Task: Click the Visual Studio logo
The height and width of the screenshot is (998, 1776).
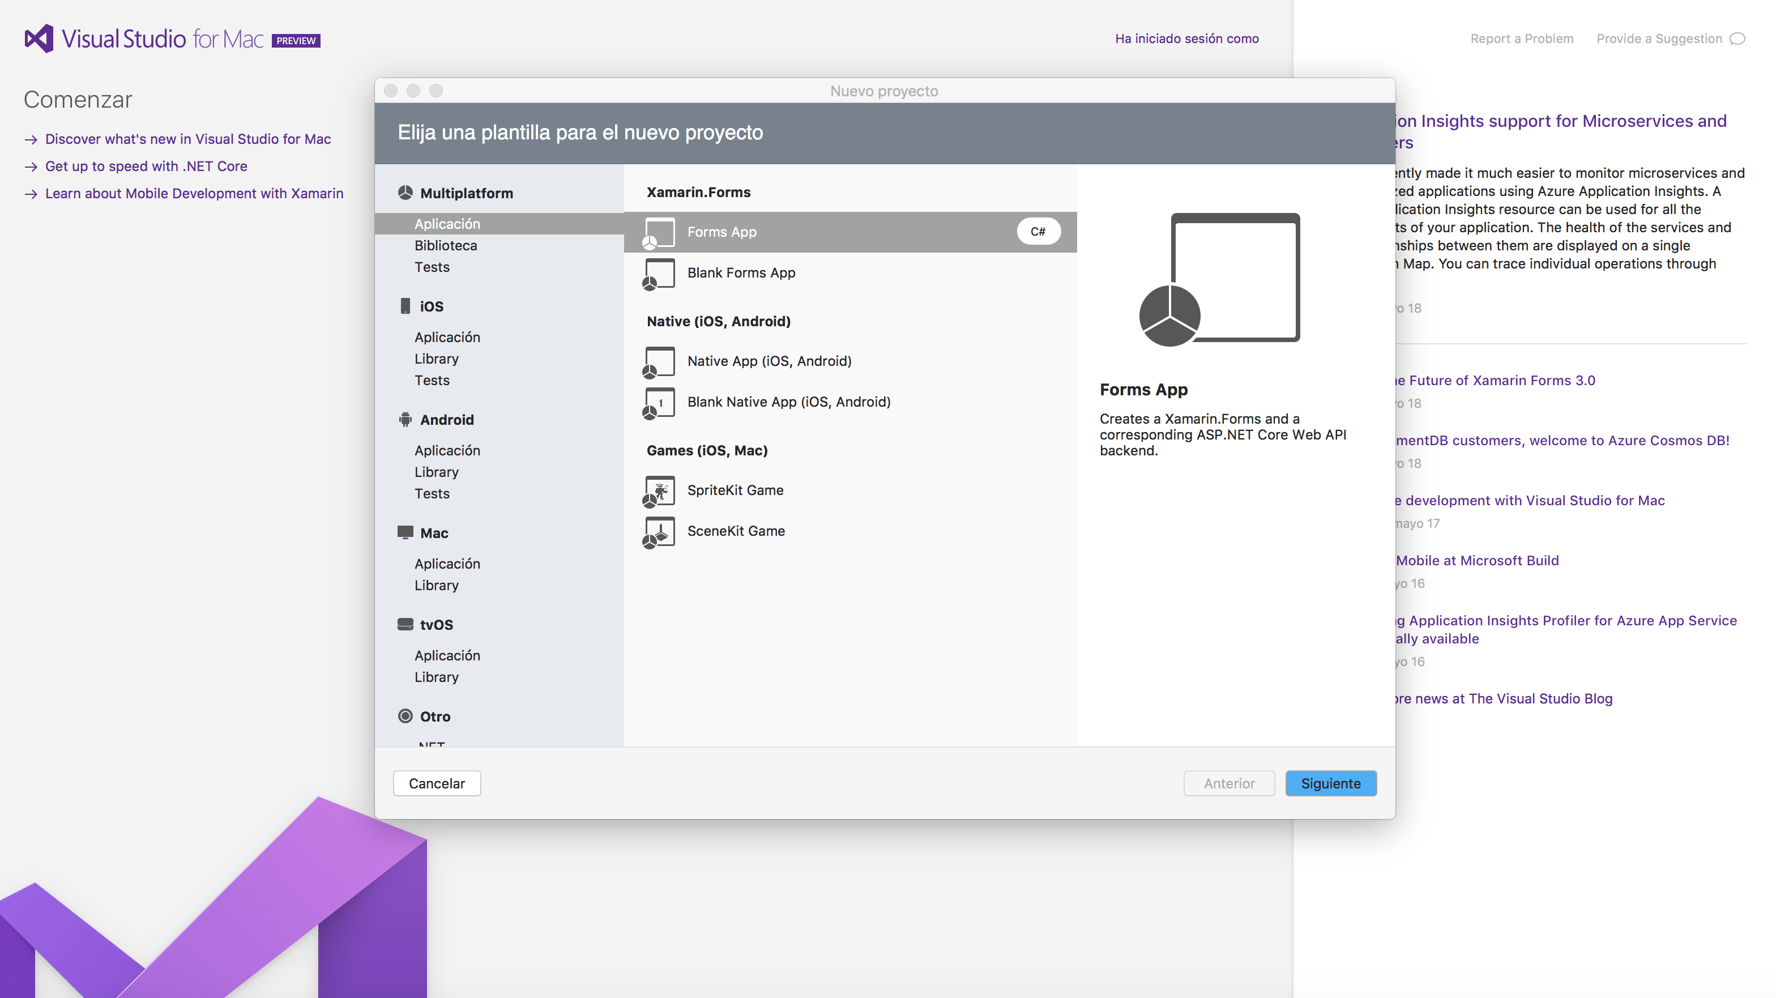Action: coord(40,38)
